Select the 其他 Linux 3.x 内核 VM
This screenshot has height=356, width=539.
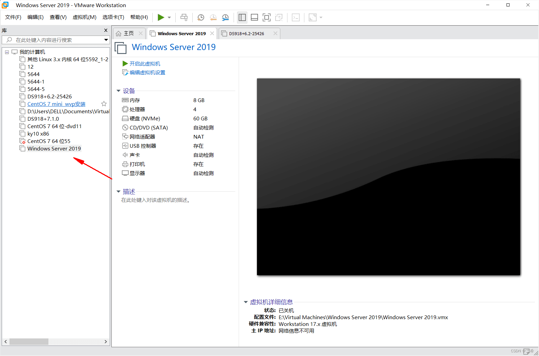[68, 60]
